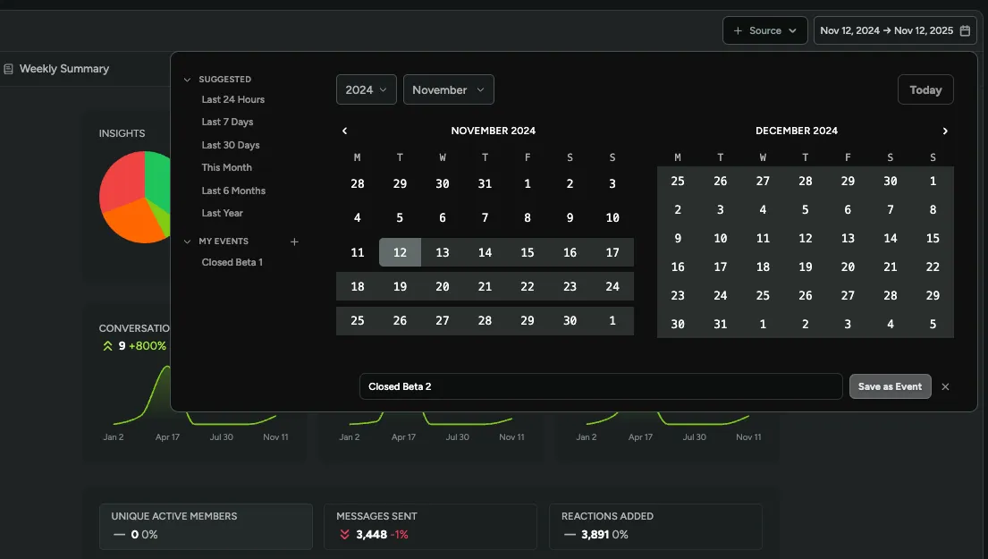
Task: Collapse the MY EVENTS section
Action: point(187,241)
